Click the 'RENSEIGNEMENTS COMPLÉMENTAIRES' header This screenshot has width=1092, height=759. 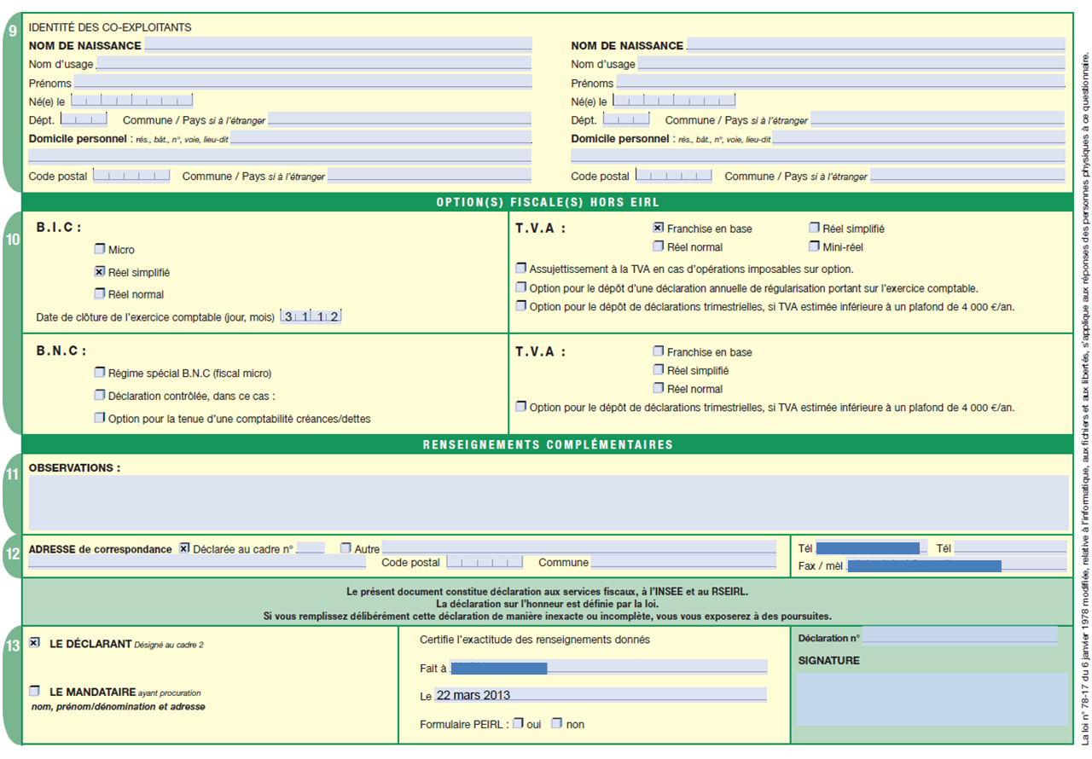[548, 444]
